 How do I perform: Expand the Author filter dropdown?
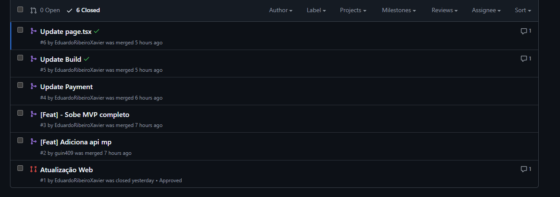tap(280, 10)
